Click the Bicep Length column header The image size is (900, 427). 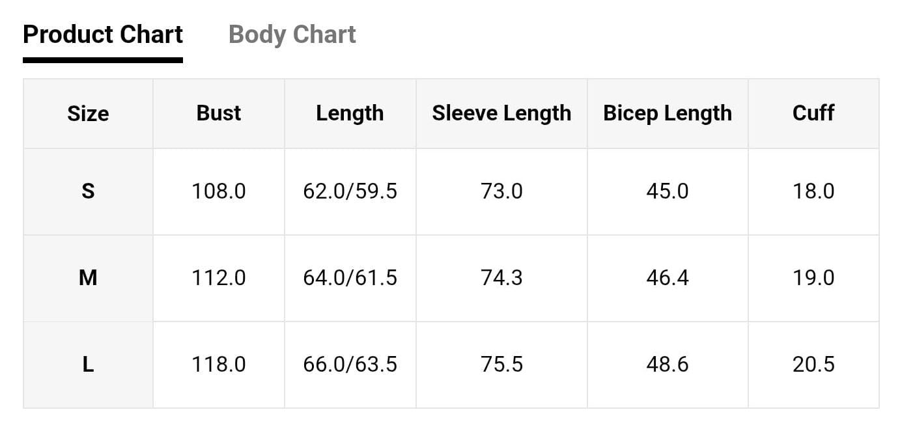pyautogui.click(x=668, y=113)
